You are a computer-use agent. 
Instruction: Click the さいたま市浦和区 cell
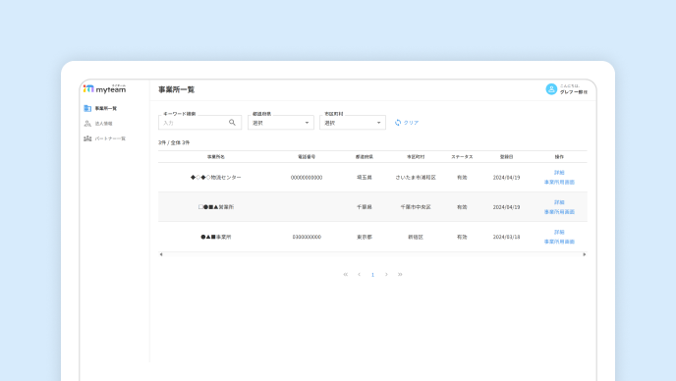(x=416, y=177)
